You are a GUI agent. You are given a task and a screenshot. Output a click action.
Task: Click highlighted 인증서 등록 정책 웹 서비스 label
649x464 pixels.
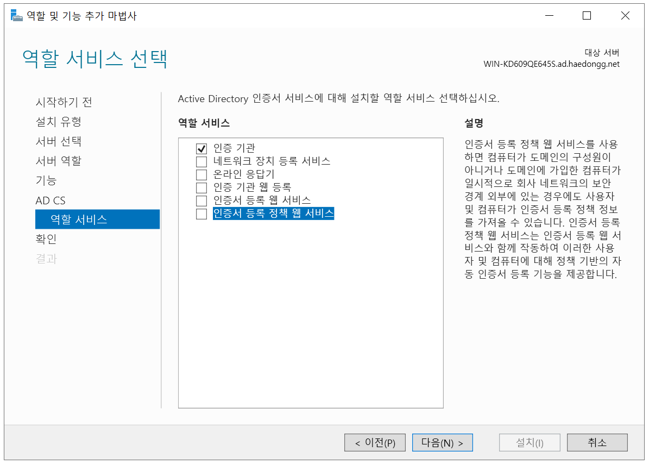(273, 213)
